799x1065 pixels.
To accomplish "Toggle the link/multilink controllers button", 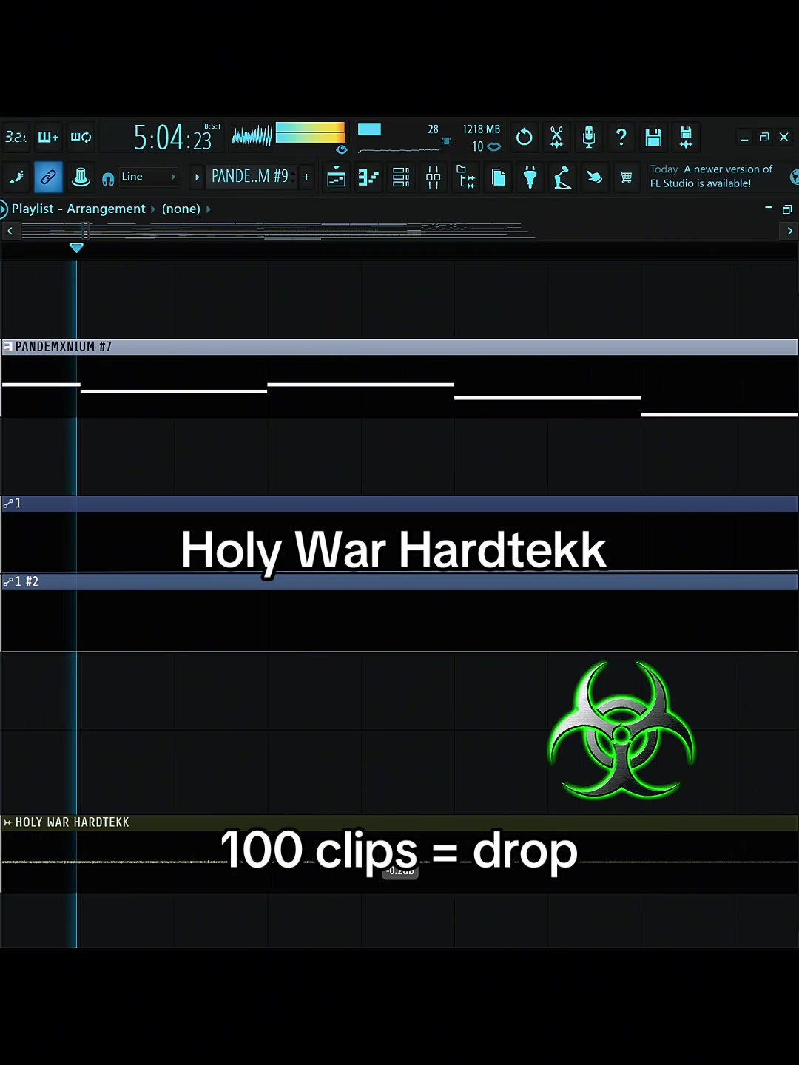I will coord(48,177).
